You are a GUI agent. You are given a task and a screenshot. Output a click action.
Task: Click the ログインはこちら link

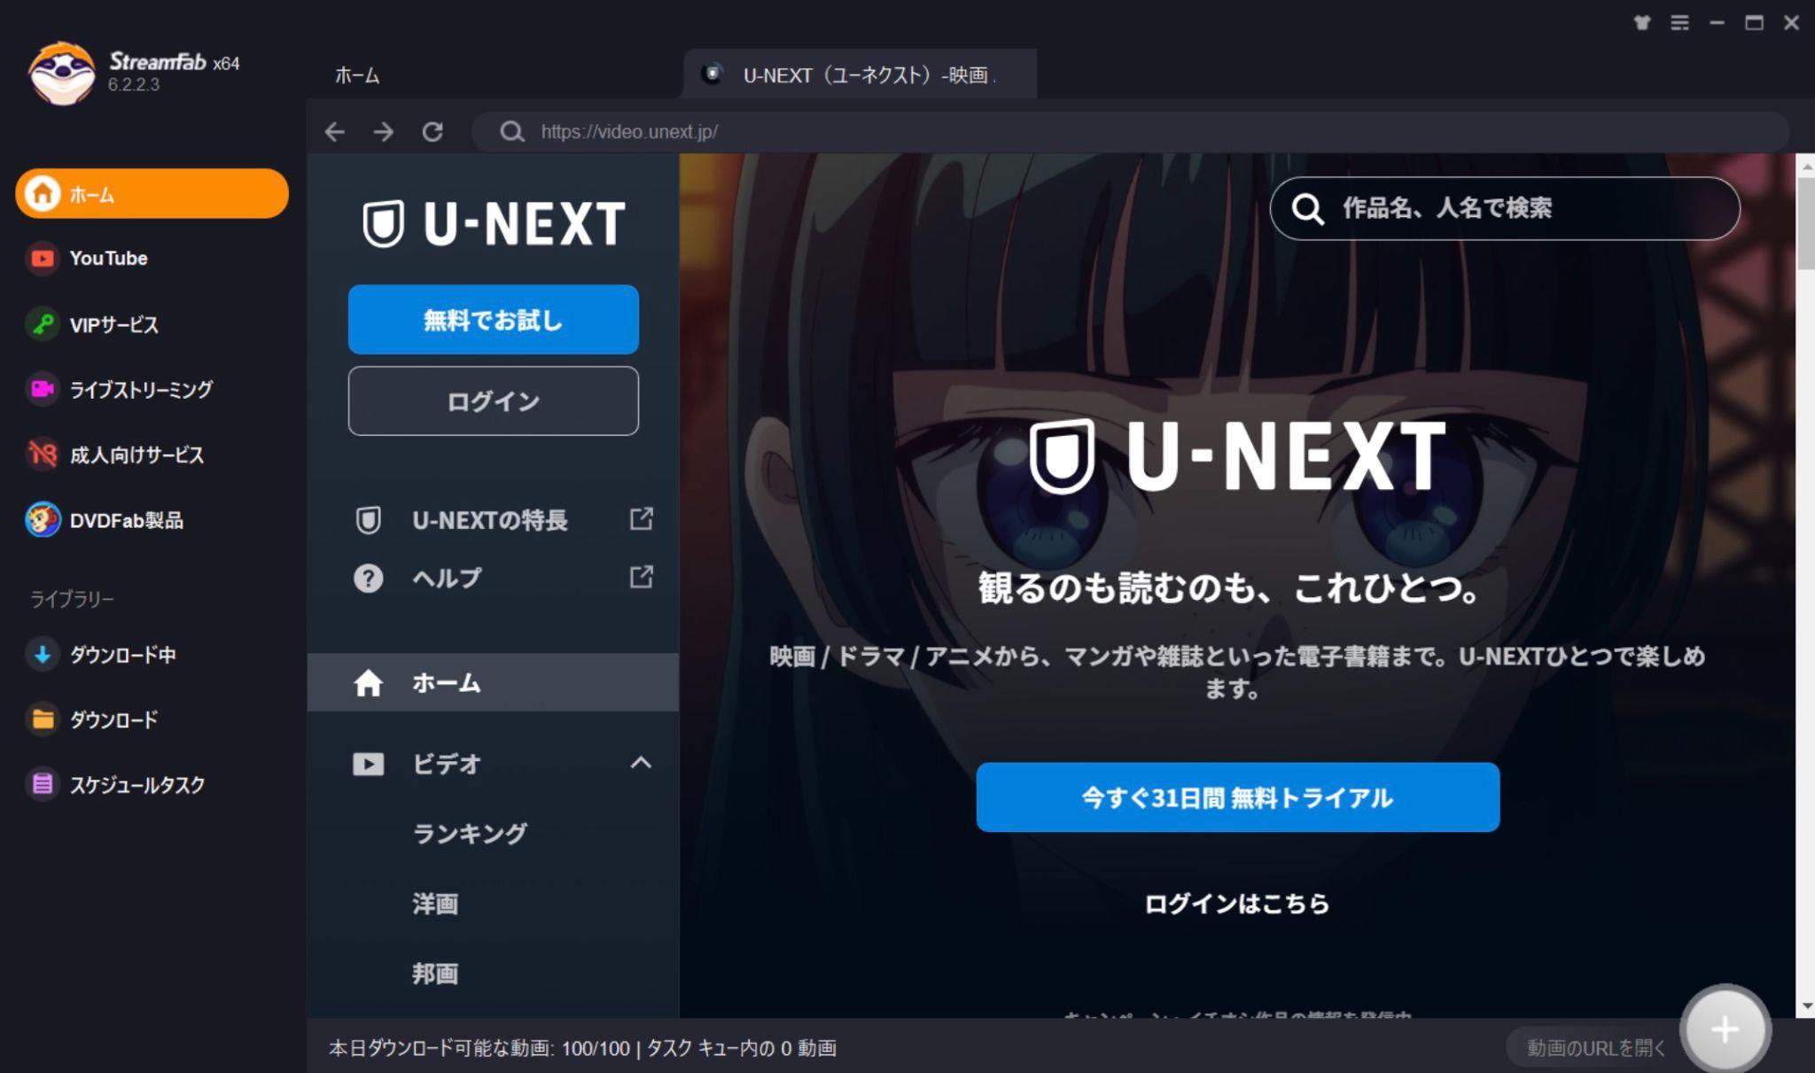coord(1237,904)
